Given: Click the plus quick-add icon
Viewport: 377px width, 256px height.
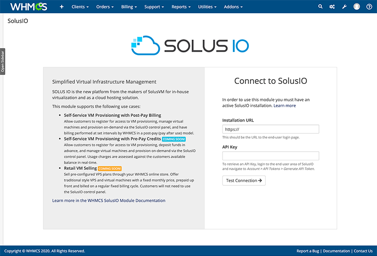Looking at the screenshot, I should click(x=61, y=7).
